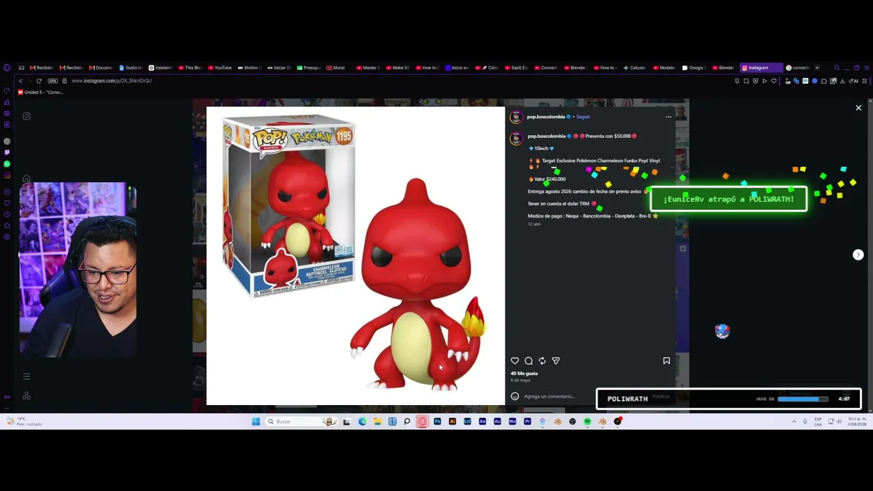Open Spotify from the taskbar

tap(587, 421)
